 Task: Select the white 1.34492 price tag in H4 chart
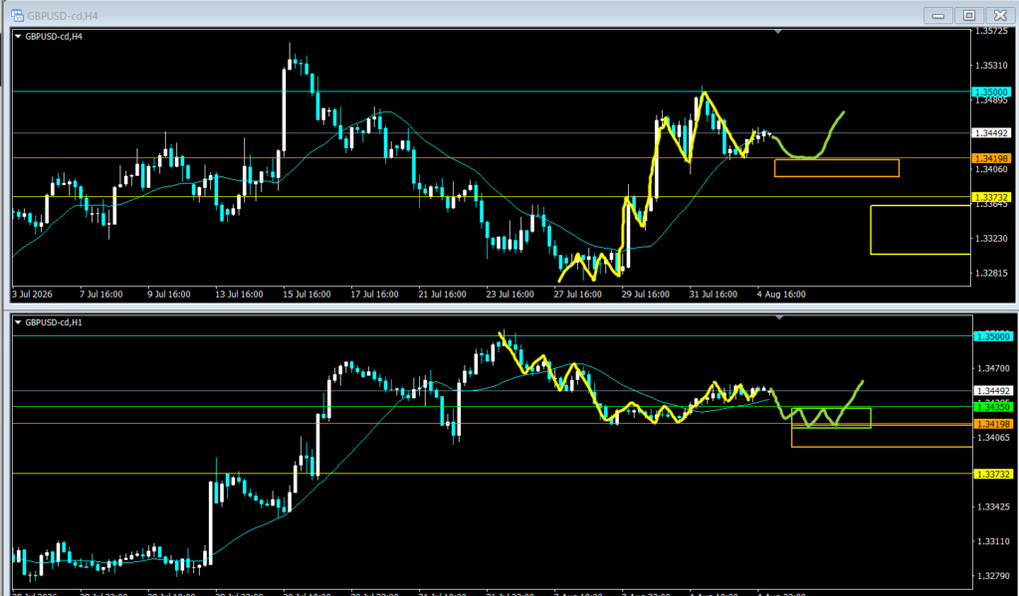tap(991, 132)
